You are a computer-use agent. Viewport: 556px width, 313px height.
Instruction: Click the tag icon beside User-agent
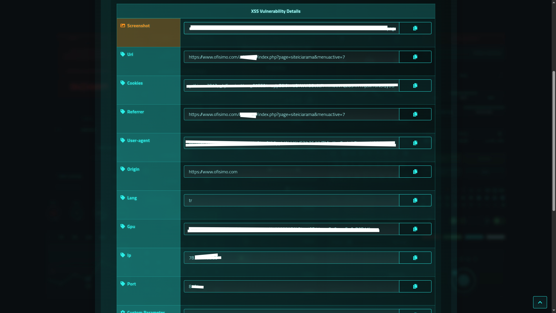point(123,140)
